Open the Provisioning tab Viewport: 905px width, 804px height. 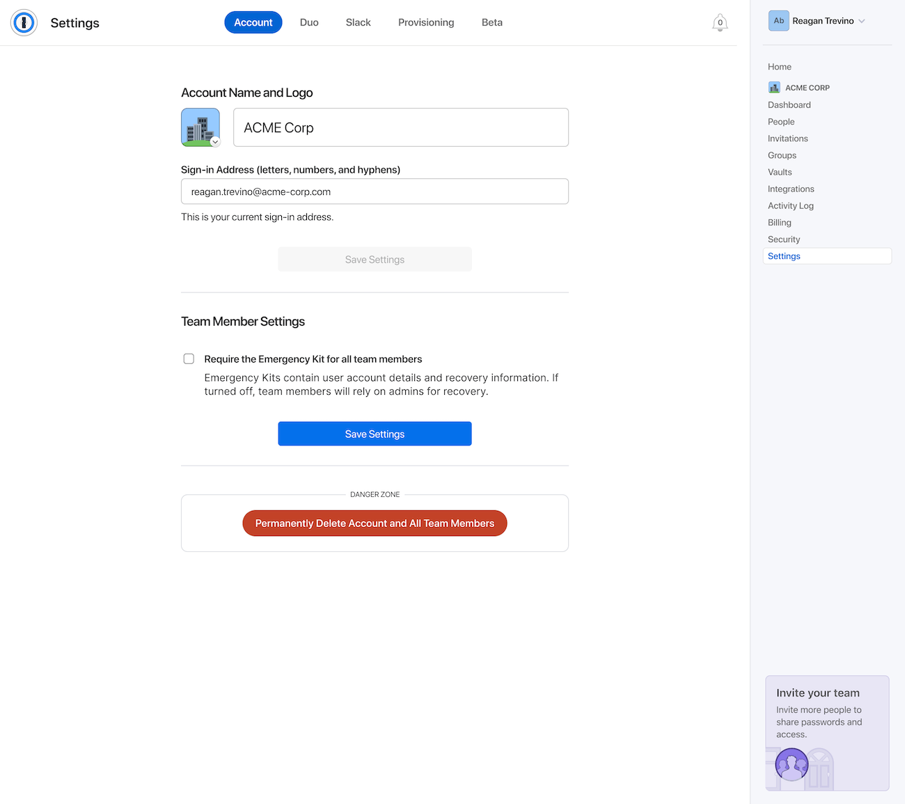pyautogui.click(x=426, y=22)
